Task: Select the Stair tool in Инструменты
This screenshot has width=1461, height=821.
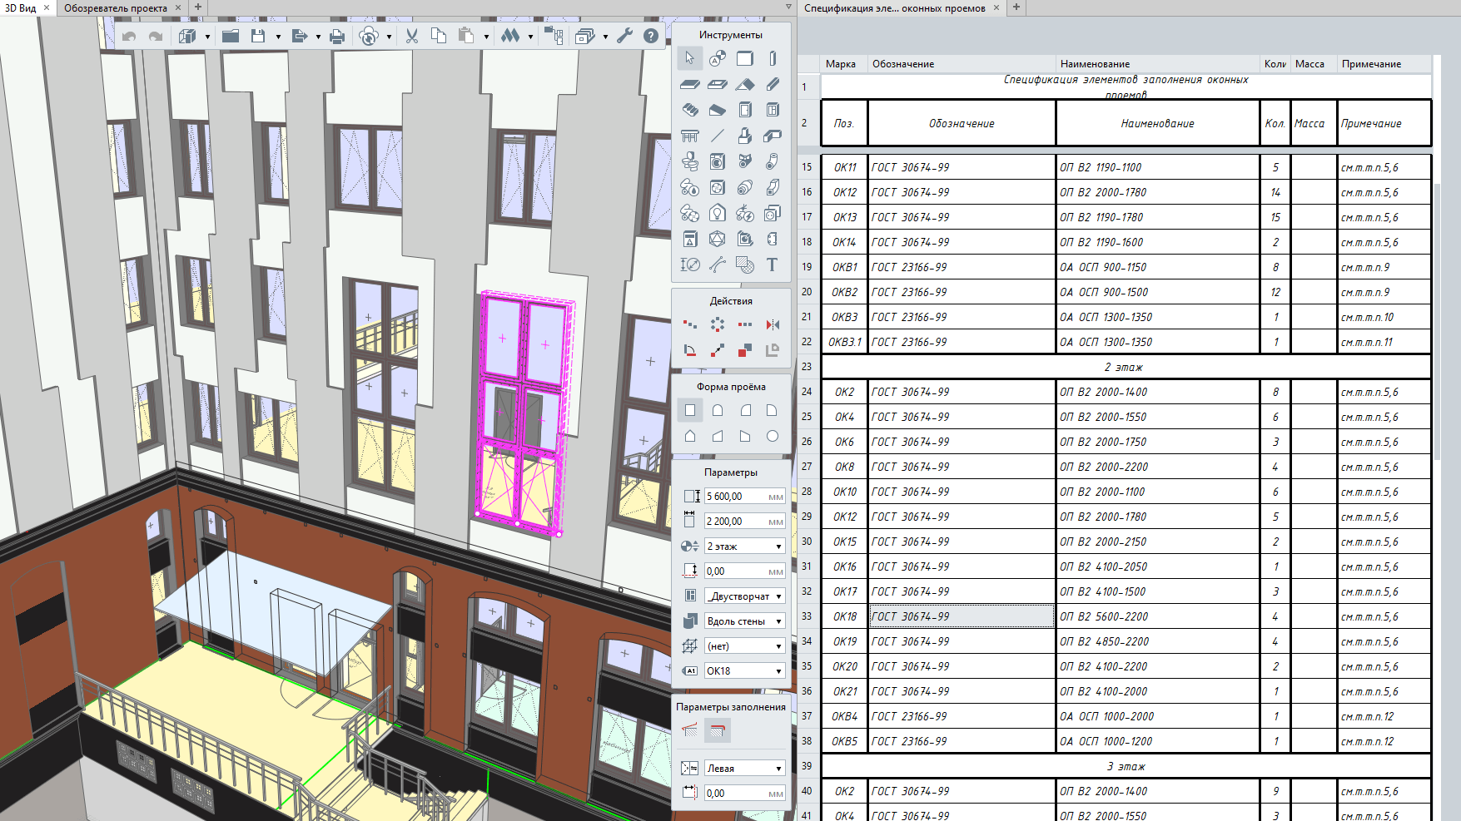Action: click(689, 110)
